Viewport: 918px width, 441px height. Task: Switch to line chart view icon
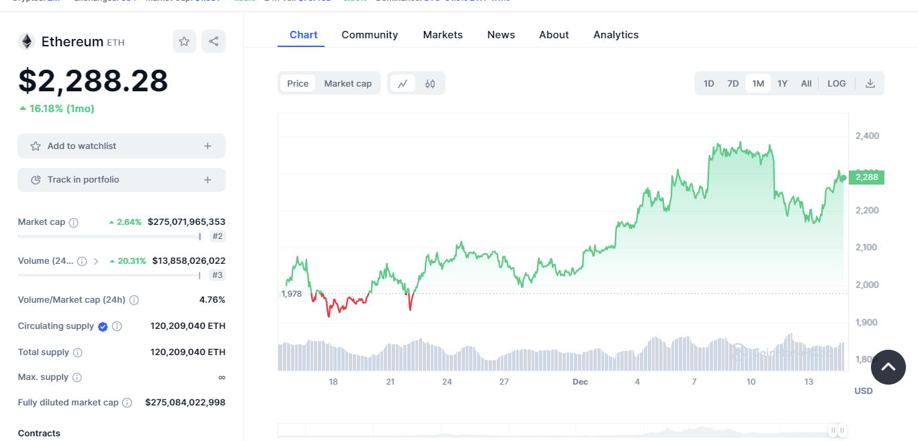point(403,84)
